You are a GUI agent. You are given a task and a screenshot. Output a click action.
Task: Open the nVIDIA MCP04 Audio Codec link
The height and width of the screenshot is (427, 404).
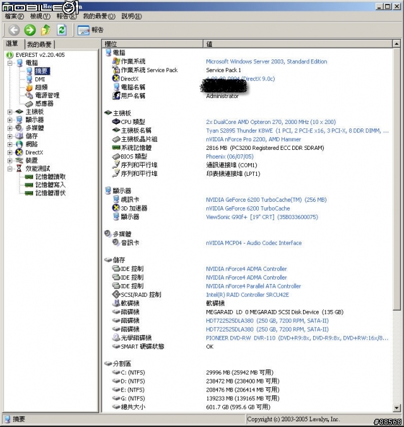(254, 243)
